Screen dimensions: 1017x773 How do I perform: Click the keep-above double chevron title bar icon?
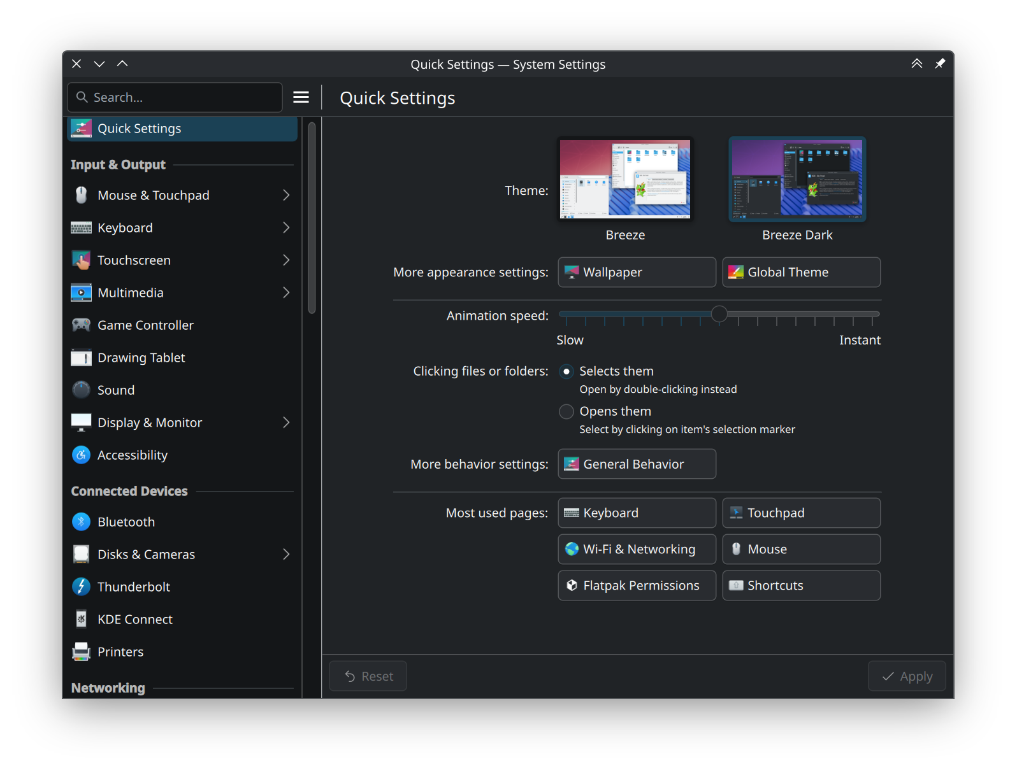(917, 64)
